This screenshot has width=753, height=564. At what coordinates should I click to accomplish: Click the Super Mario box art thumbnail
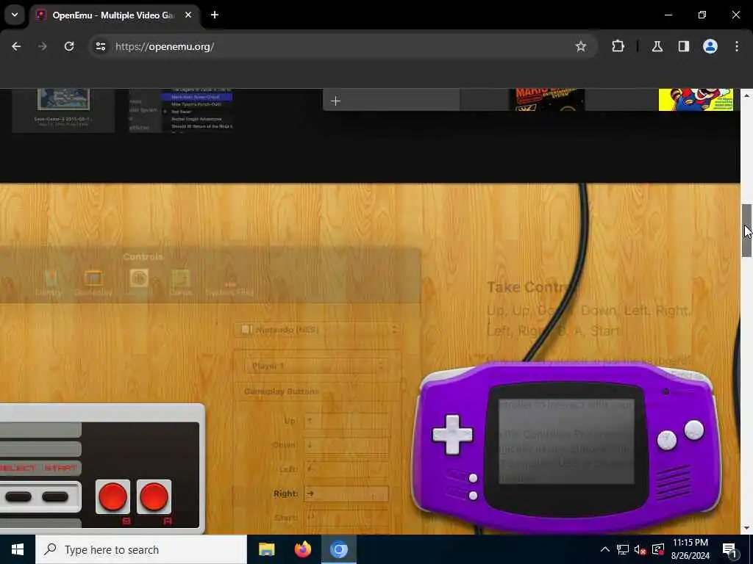point(696,99)
